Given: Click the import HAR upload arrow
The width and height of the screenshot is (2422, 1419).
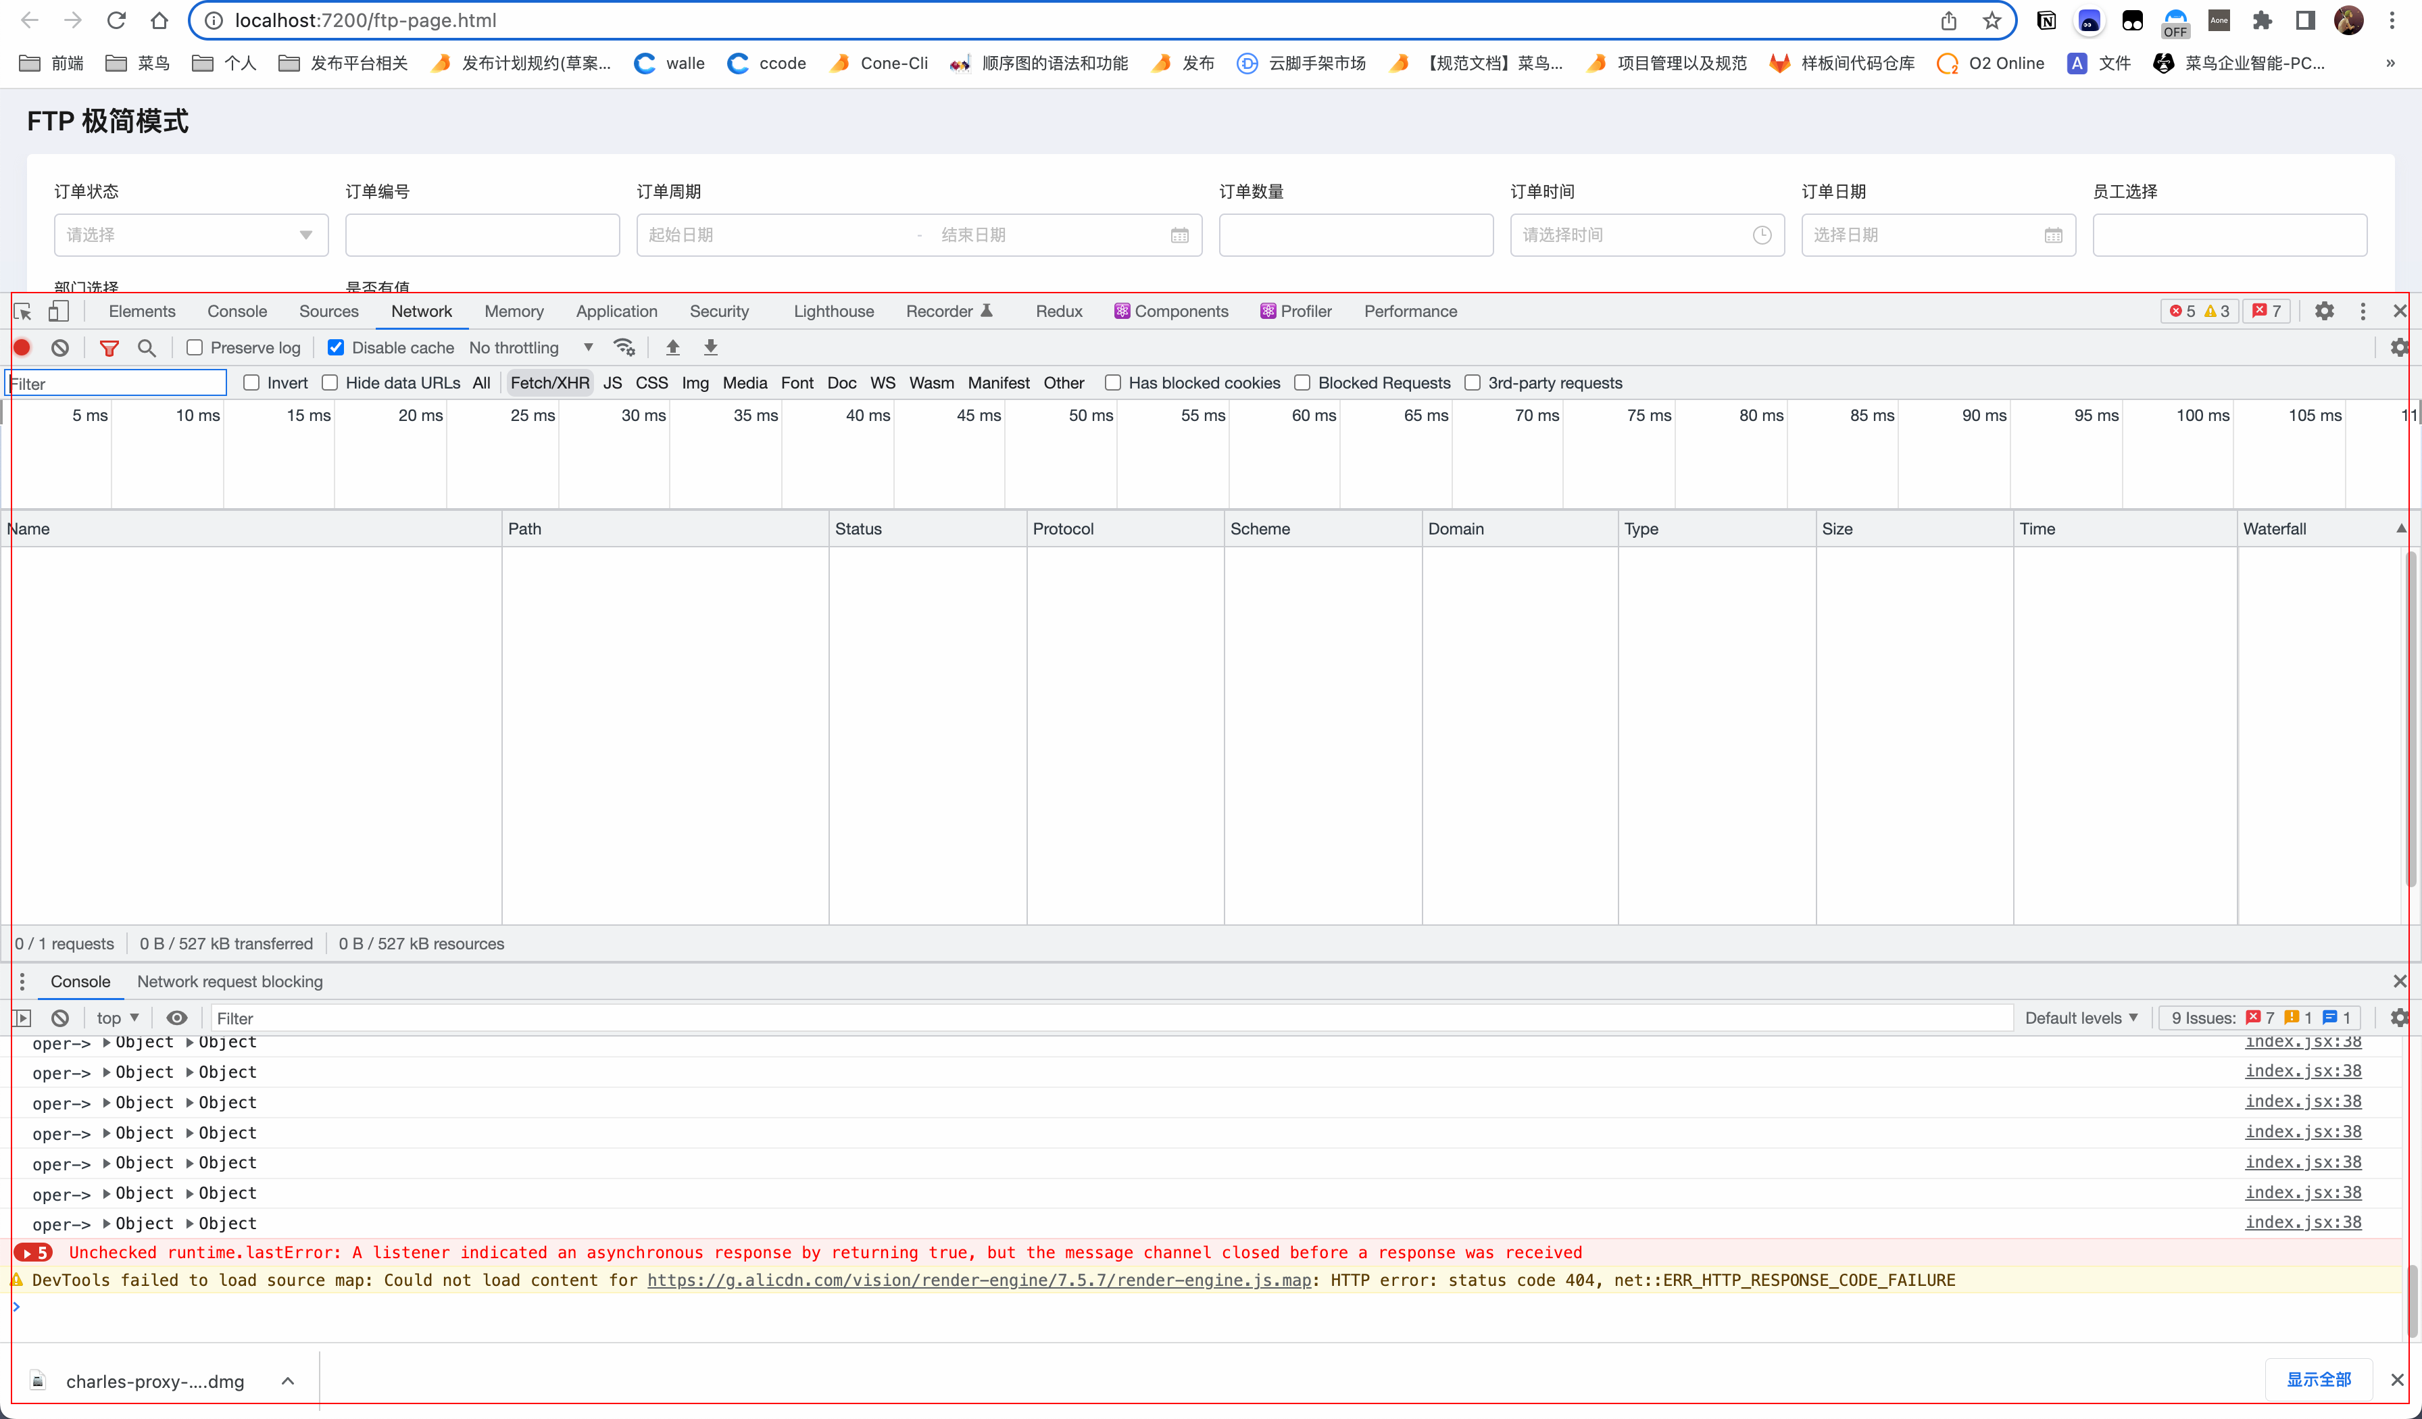Looking at the screenshot, I should click(x=673, y=348).
